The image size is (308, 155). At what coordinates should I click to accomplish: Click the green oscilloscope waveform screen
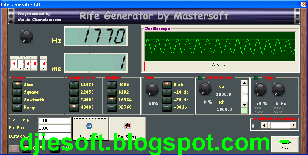[220, 47]
